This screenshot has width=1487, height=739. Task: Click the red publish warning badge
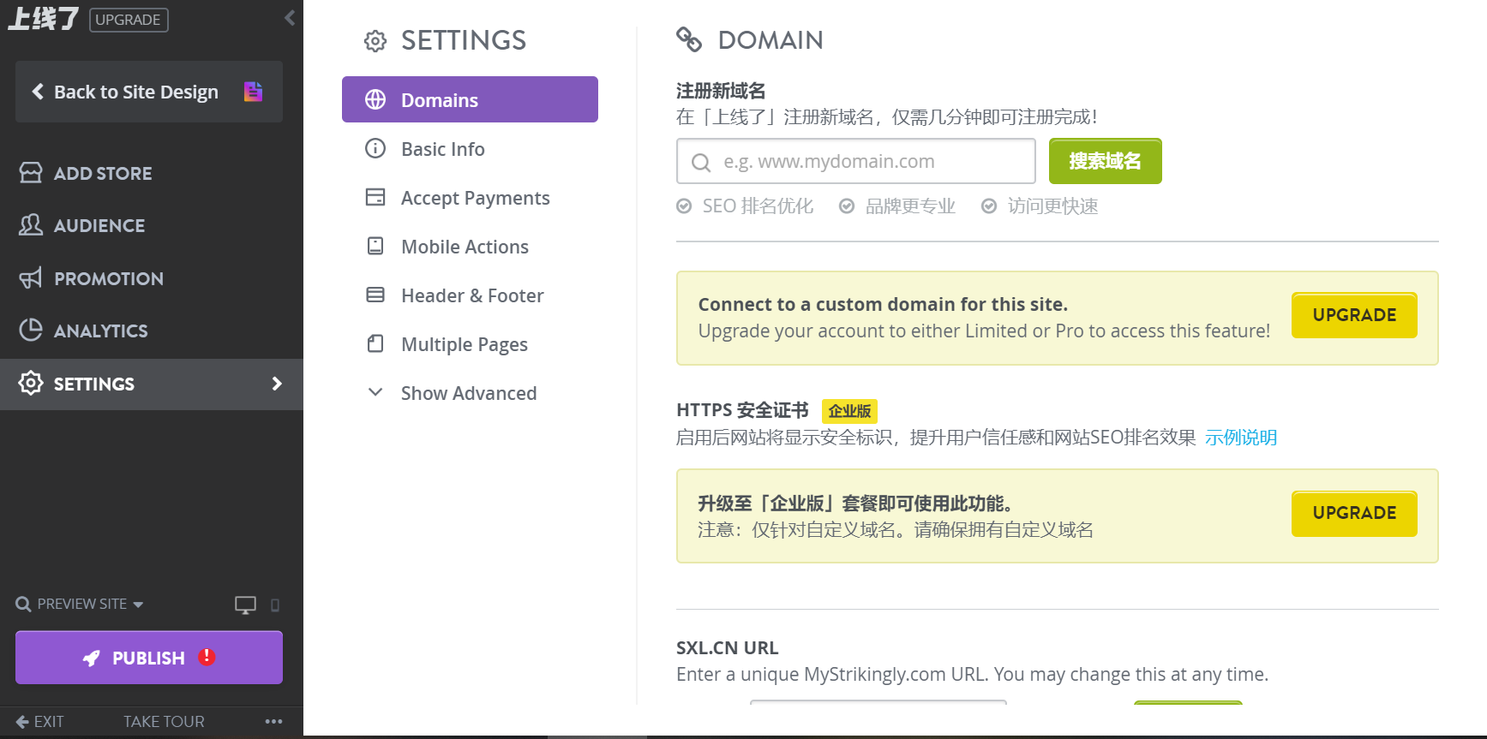pos(207,657)
